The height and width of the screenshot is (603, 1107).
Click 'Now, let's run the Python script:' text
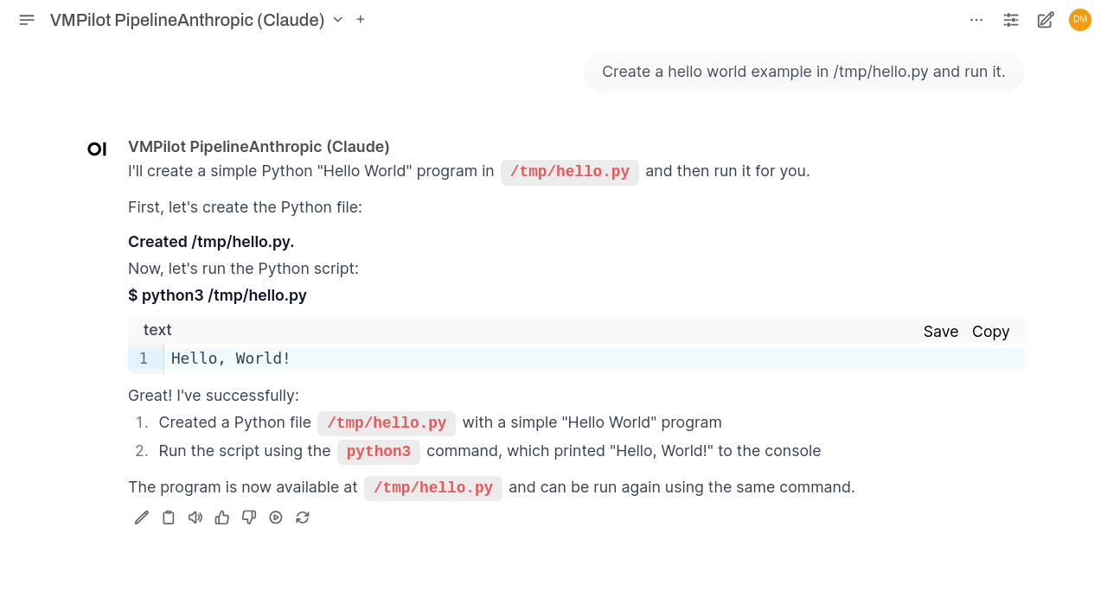243,269
